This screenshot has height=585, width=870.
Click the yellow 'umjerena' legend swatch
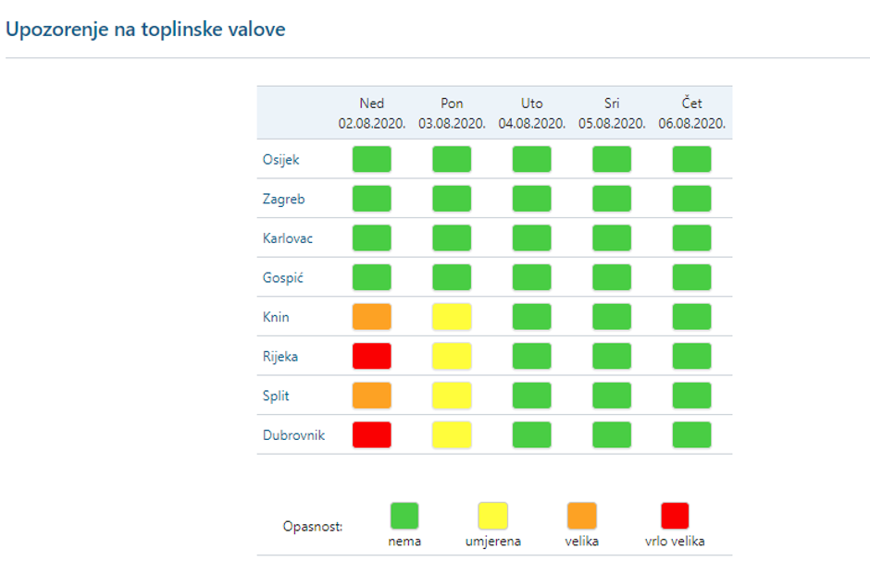(492, 516)
